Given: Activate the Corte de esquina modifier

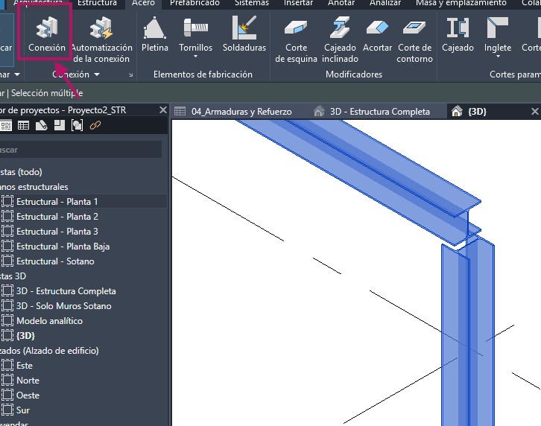Looking at the screenshot, I should point(296,40).
